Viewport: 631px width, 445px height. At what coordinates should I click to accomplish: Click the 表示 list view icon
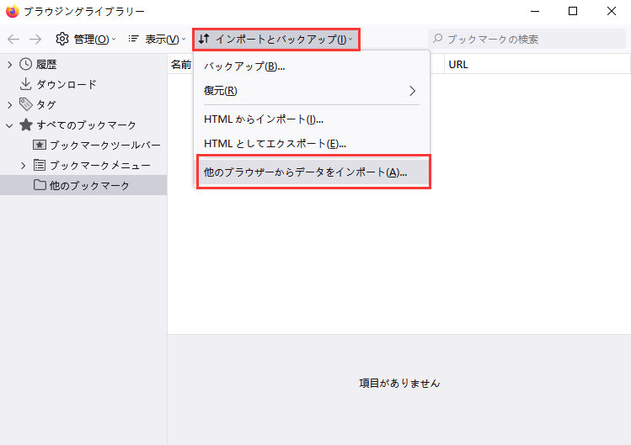pos(133,39)
